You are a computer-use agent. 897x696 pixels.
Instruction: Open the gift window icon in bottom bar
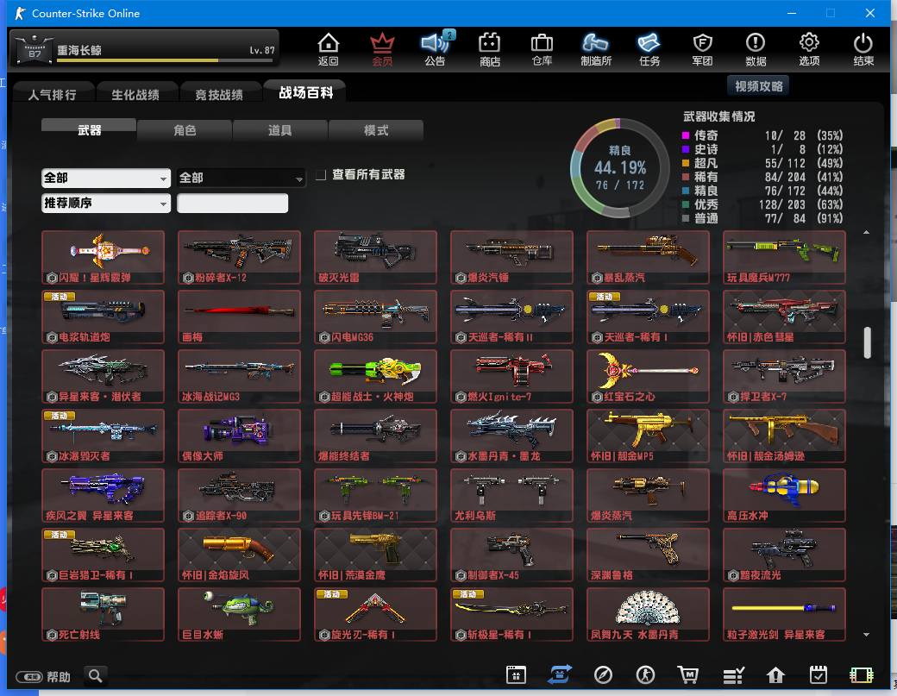[516, 674]
